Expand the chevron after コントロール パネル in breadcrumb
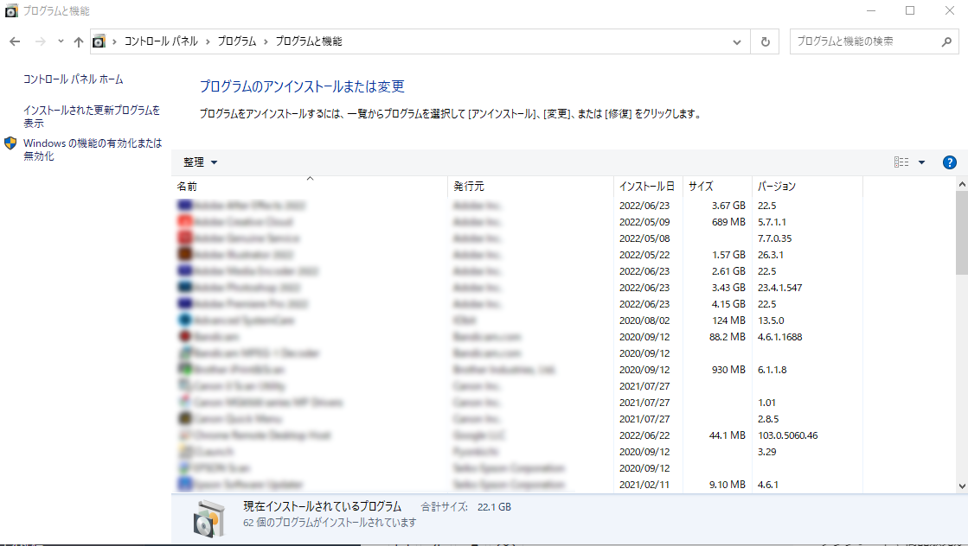Screen dimensions: 968x546 (208, 41)
